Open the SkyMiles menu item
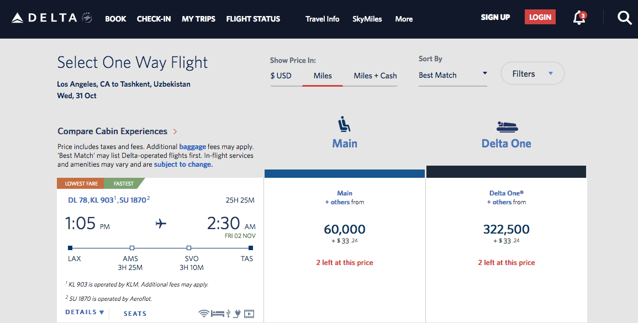 [367, 19]
